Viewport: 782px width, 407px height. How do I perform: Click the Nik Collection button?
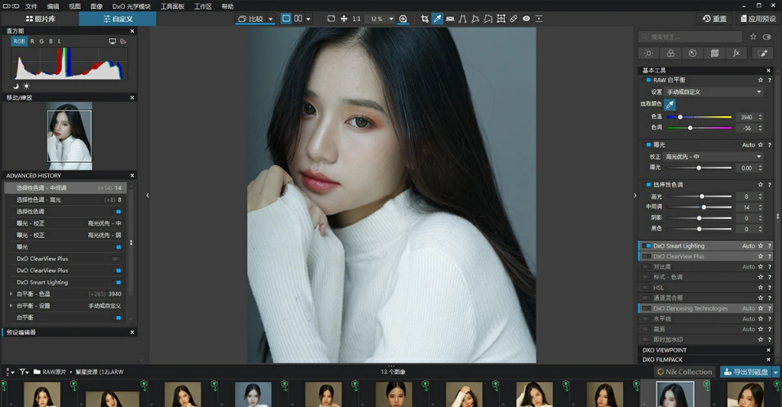(685, 372)
